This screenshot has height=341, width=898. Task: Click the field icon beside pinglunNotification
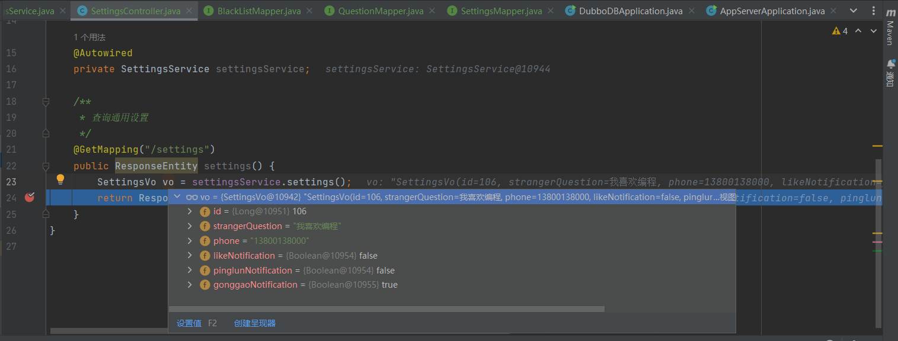click(204, 271)
